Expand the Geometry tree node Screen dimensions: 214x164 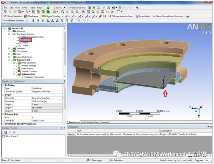pos(9,31)
